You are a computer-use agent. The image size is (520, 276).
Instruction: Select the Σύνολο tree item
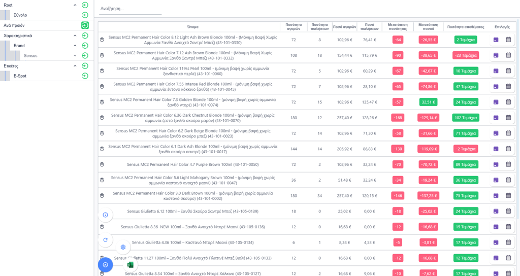pyautogui.click(x=20, y=15)
